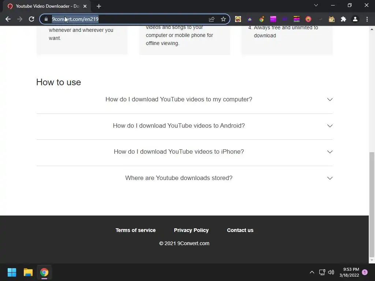Click the share this page icon
375x281 pixels.
212,19
